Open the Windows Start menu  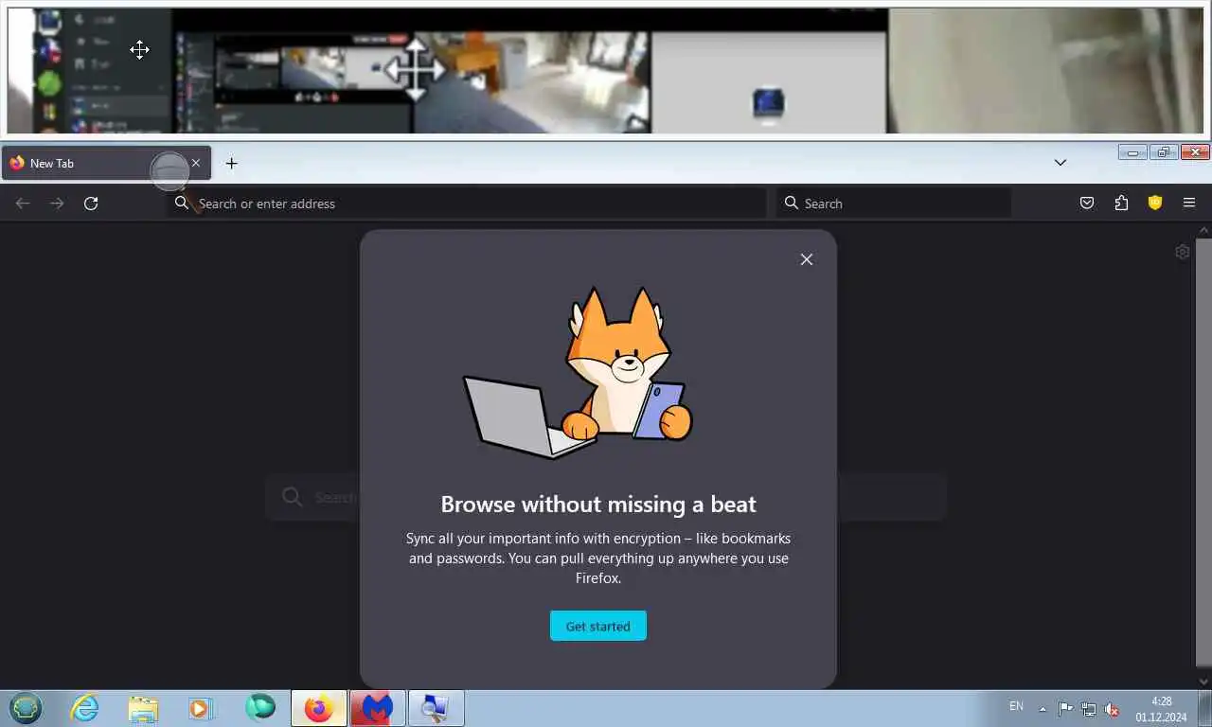click(x=26, y=708)
